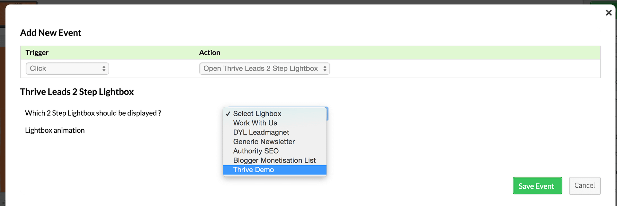This screenshot has height=206, width=617.
Task: Click the Trigger dropdown's up-down arrows
Action: click(x=104, y=69)
